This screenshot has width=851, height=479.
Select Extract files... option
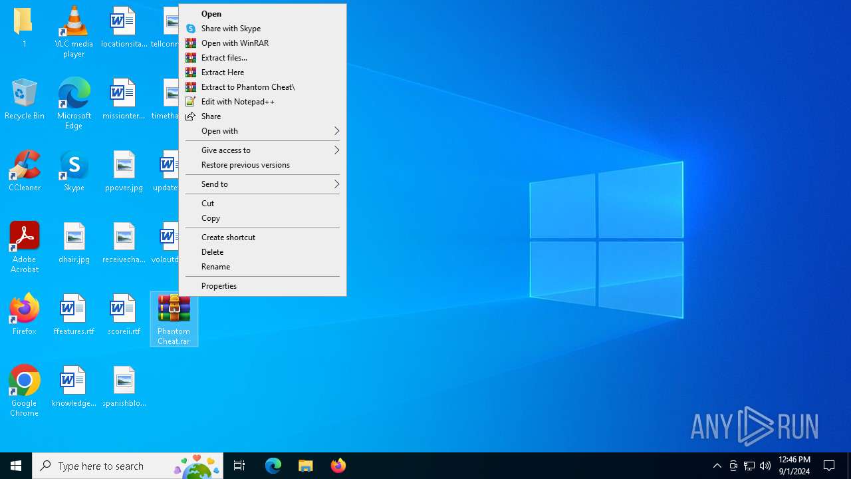coord(263,58)
